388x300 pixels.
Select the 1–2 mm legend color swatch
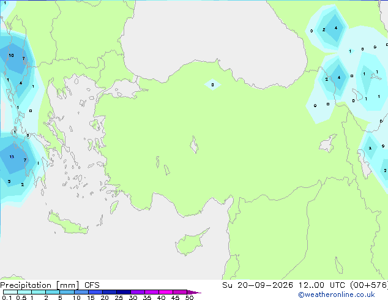[39, 292]
